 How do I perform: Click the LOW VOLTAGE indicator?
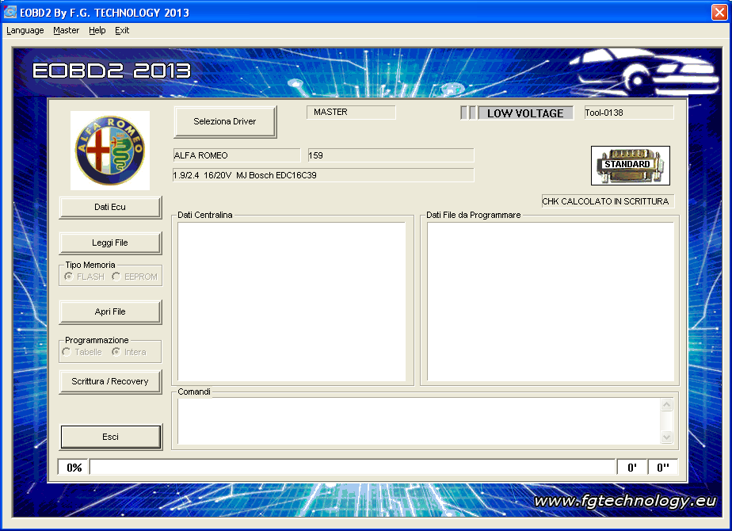524,113
